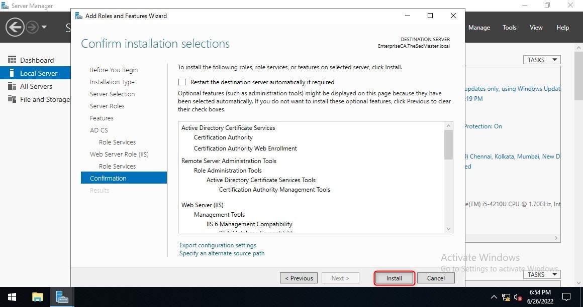Click Role Administration Tools entry
This screenshot has height=307, width=583.
pos(228,171)
